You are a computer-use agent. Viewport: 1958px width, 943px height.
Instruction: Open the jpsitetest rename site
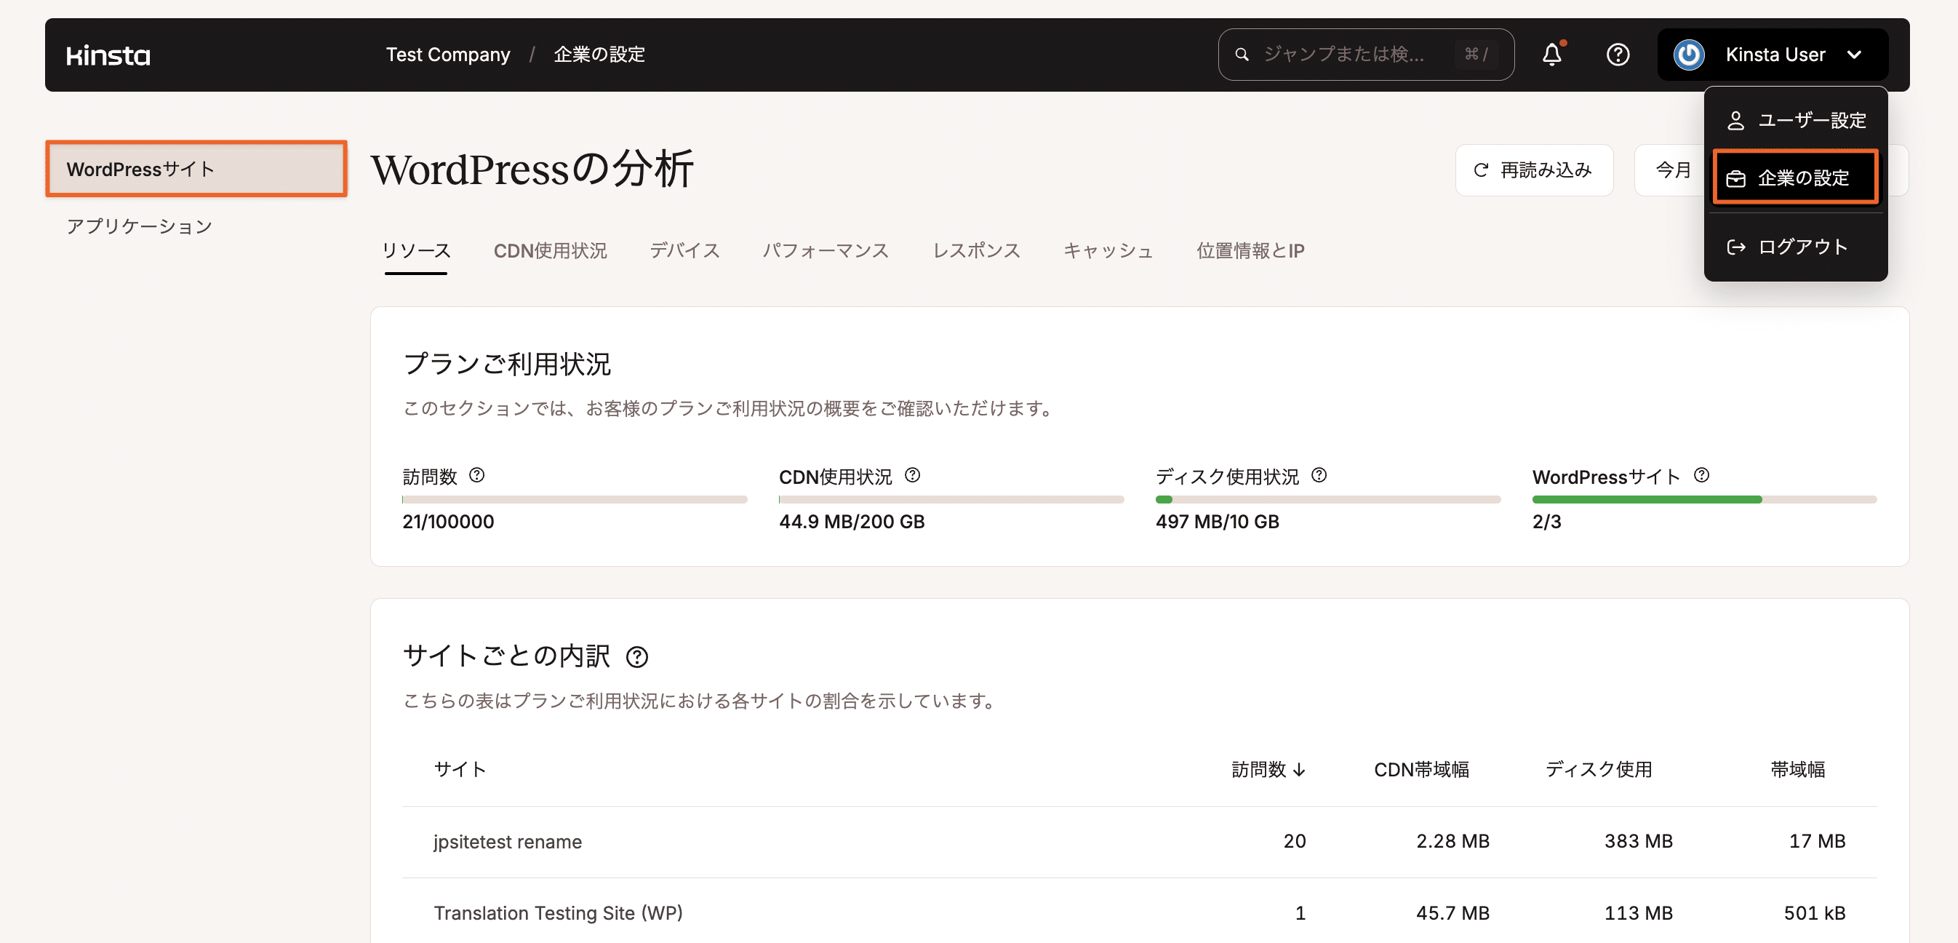508,841
